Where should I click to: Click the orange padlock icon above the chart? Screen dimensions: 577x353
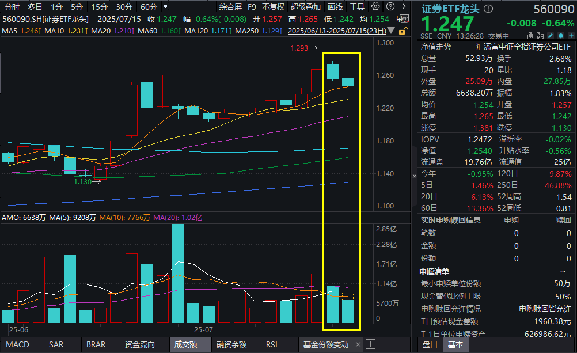402,30
